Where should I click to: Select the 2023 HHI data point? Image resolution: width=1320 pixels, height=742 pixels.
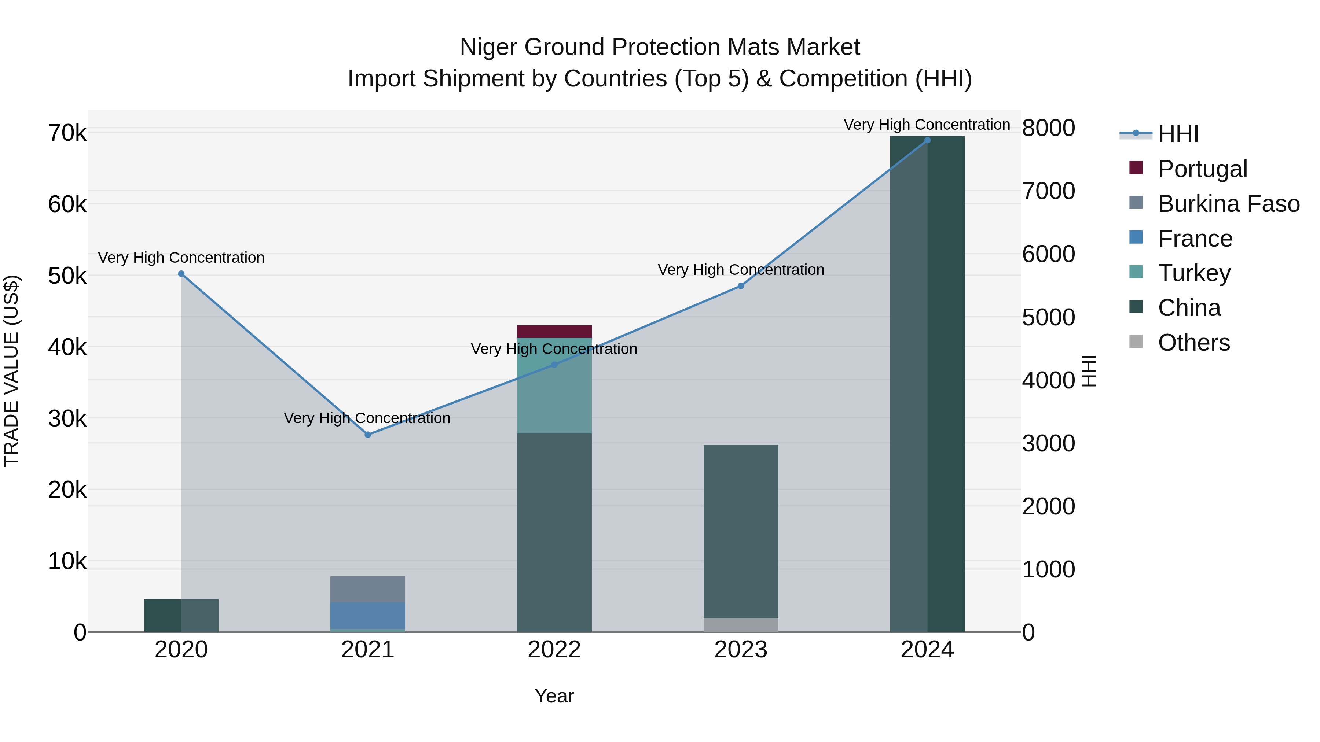741,286
